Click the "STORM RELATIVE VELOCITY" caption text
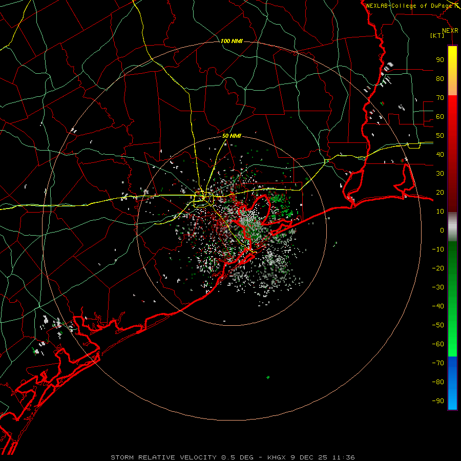Screen dimensions: 461x461 click(163, 457)
